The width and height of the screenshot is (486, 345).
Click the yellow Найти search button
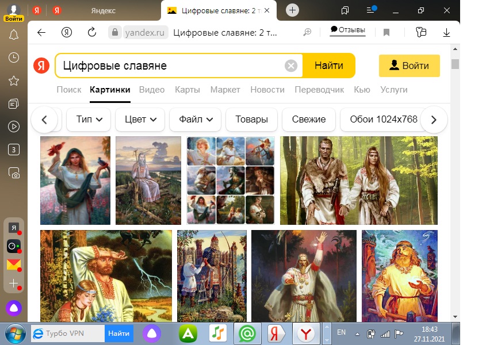[329, 66]
